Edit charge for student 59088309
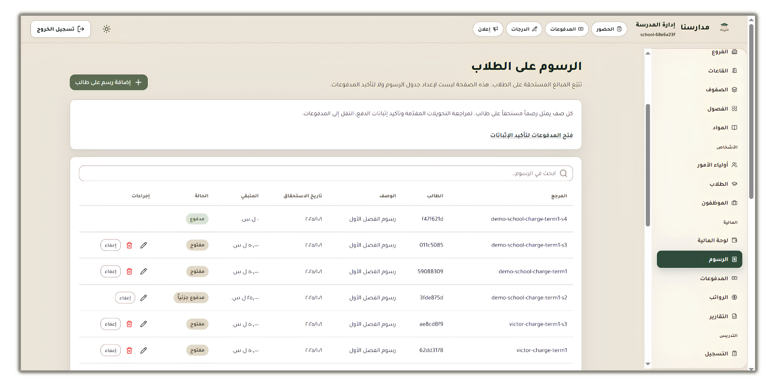Viewport: 773px width, 386px height. pyautogui.click(x=143, y=272)
